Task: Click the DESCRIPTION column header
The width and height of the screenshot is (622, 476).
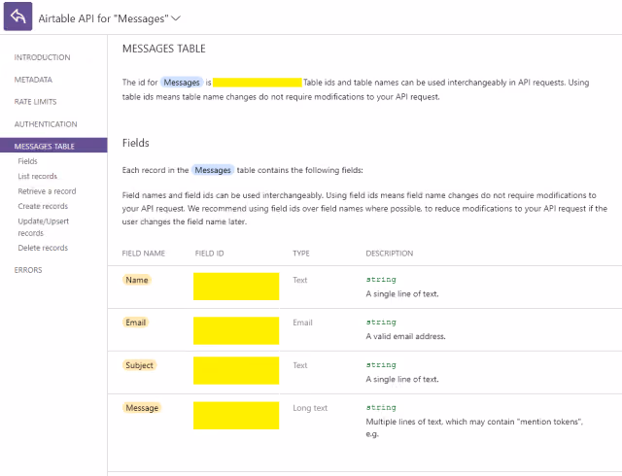Action: pyautogui.click(x=390, y=254)
